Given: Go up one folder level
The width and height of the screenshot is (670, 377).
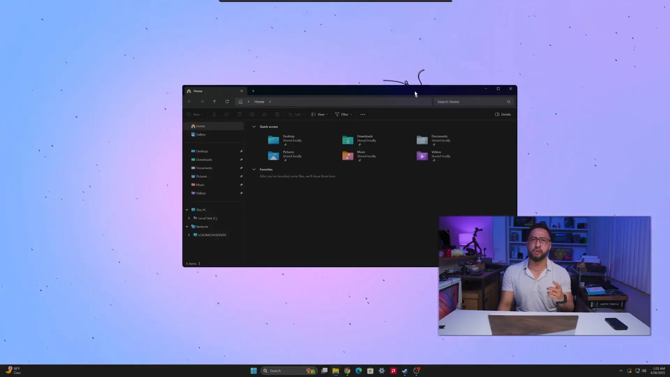Looking at the screenshot, I should click(x=215, y=102).
